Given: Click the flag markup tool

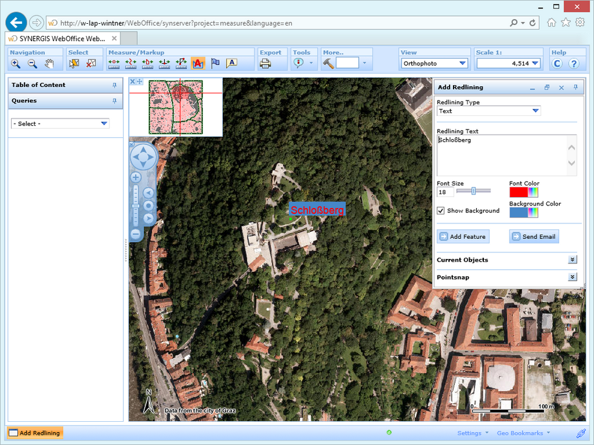Looking at the screenshot, I should click(215, 63).
